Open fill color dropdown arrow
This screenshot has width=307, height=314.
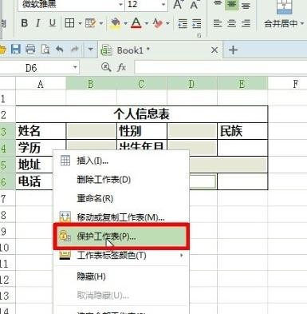(x=125, y=24)
